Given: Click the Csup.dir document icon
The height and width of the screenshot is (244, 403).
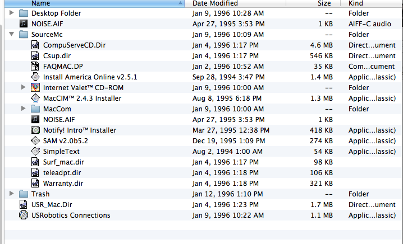Looking at the screenshot, I should click(x=35, y=55).
